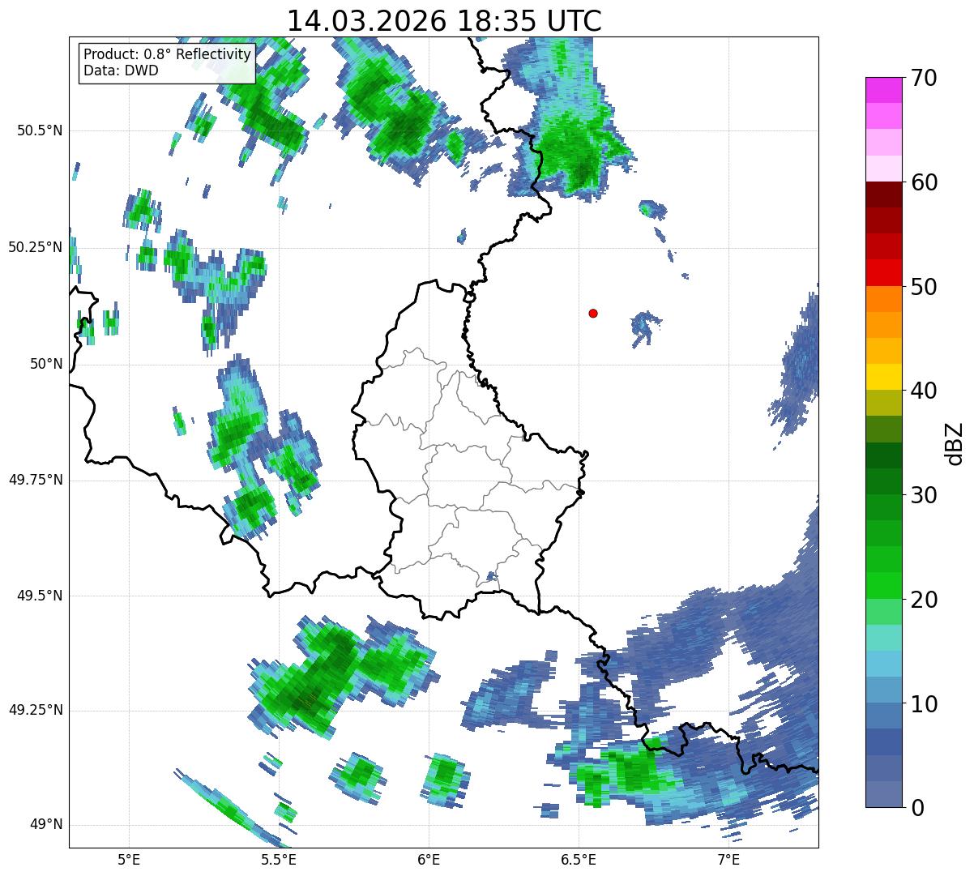974x876 pixels.
Task: Click the 'Data: DWD' text
Action: coord(121,71)
